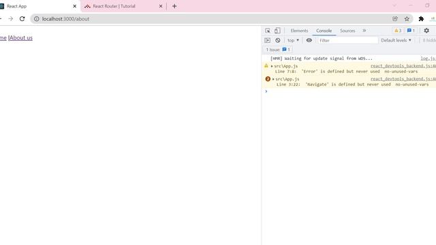
Task: Open the Elements panel
Action: pos(299,31)
